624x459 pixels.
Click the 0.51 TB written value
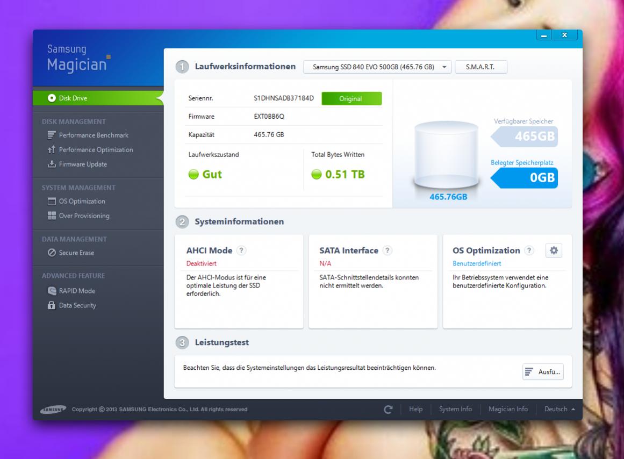345,174
